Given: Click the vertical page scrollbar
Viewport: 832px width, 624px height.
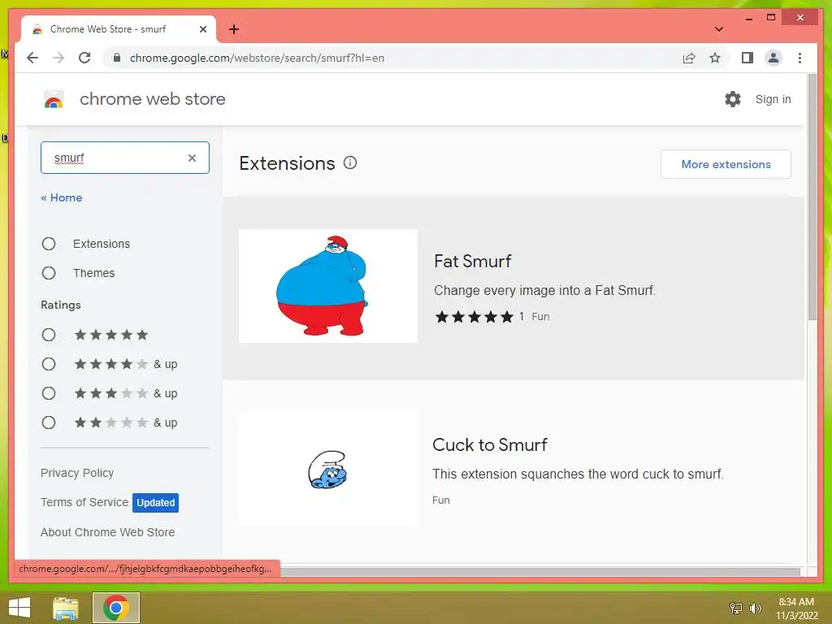Looking at the screenshot, I should click(x=812, y=197).
